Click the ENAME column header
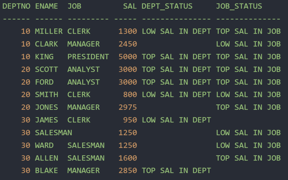This screenshot has height=180, width=288. tap(47, 6)
